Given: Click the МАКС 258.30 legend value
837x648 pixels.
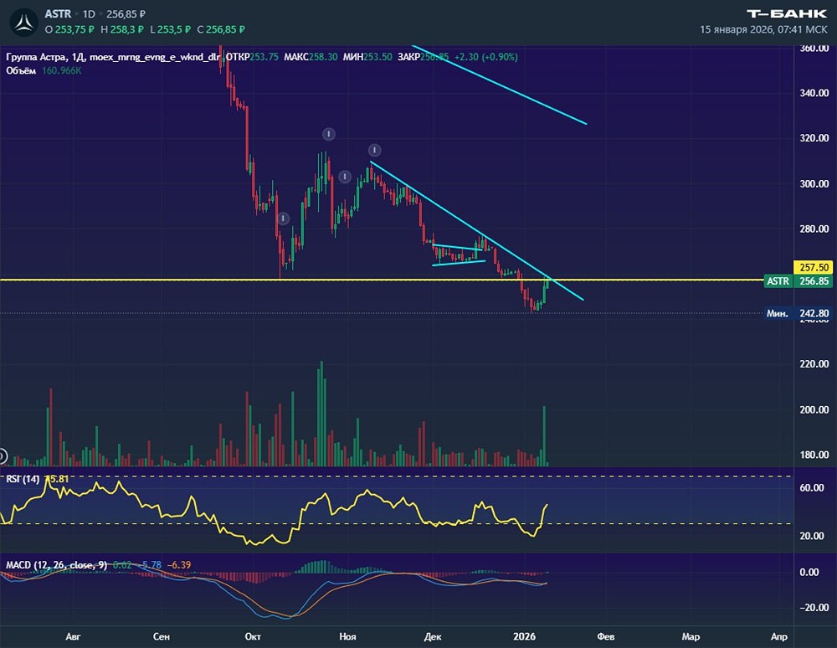Looking at the screenshot, I should [x=311, y=57].
